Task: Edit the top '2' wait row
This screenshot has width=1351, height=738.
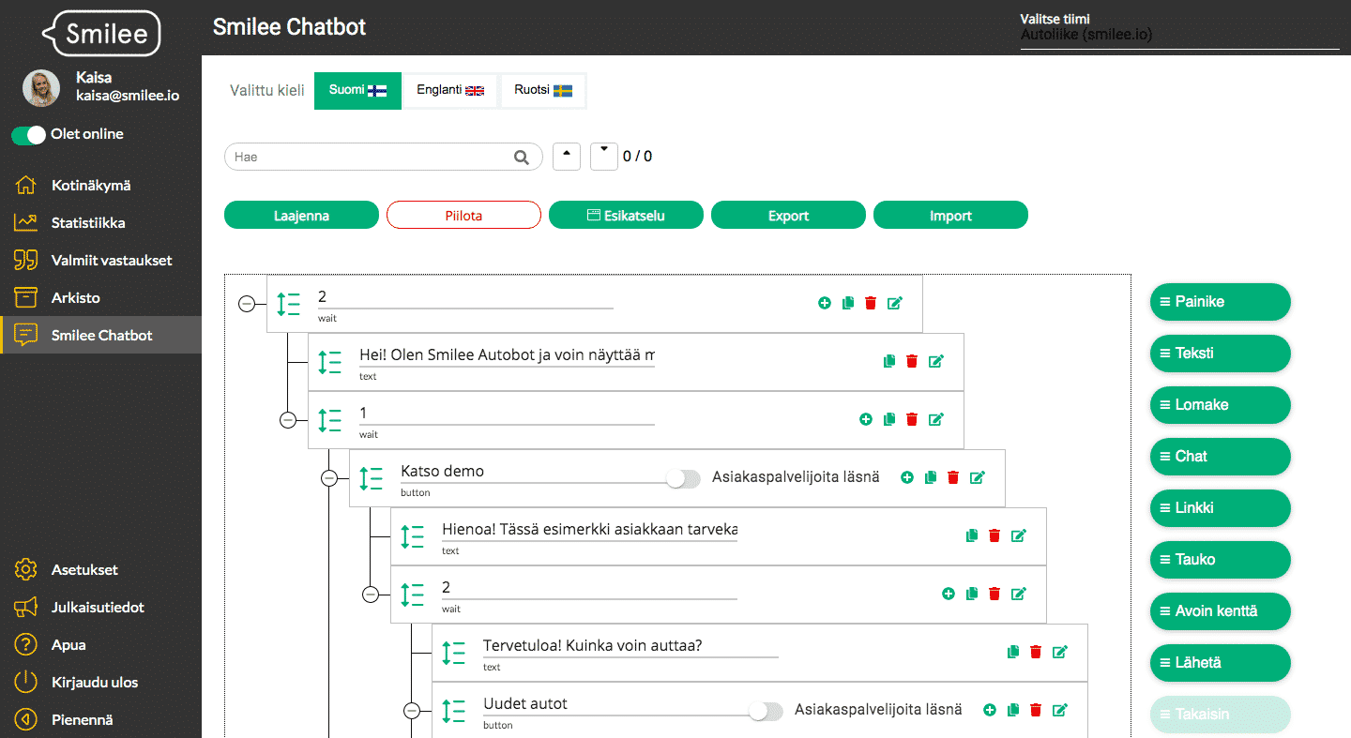Action: [x=895, y=303]
